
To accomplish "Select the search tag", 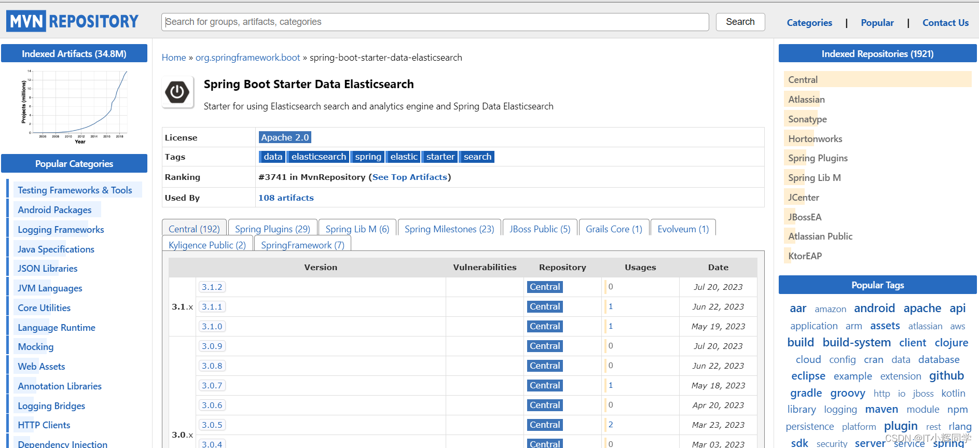I will (477, 157).
